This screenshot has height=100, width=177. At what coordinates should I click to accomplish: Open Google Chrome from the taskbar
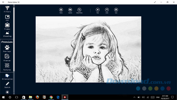coord(51,97)
